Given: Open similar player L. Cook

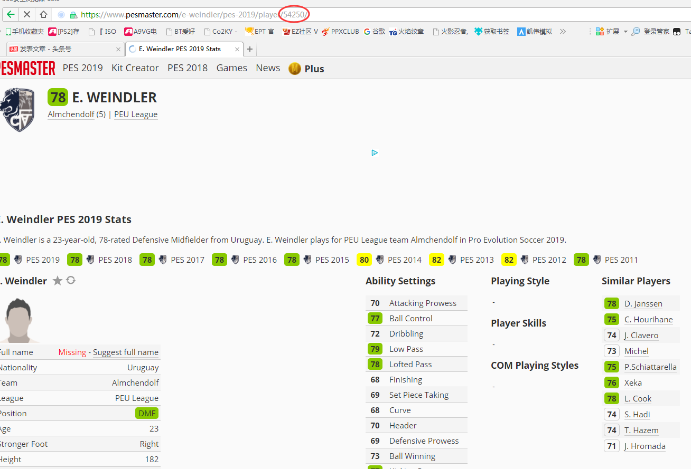Looking at the screenshot, I should pyautogui.click(x=638, y=399).
